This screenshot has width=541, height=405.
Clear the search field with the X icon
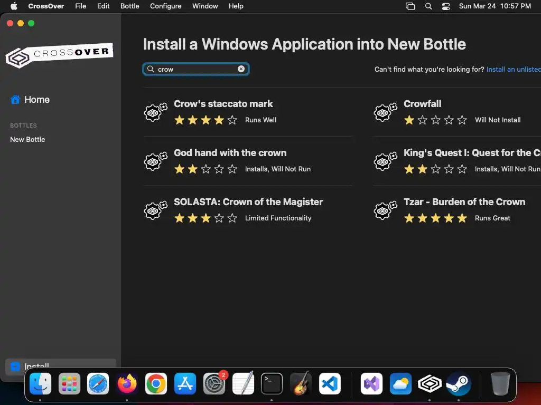pos(241,69)
